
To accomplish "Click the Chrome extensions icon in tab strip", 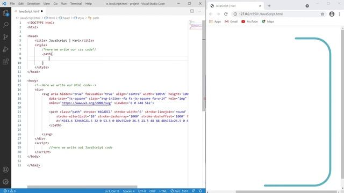I will [307, 6].
